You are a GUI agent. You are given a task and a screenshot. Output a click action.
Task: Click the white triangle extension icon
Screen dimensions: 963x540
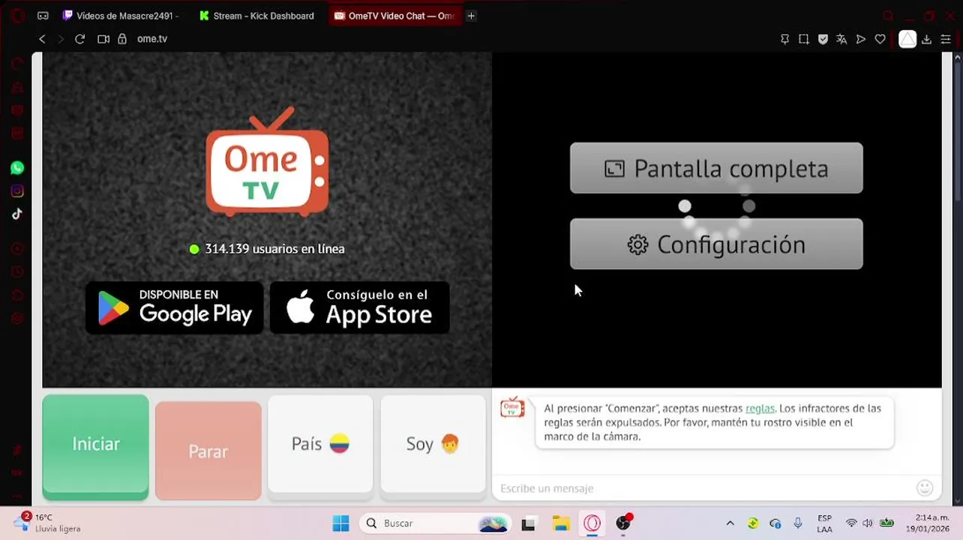[x=907, y=39]
